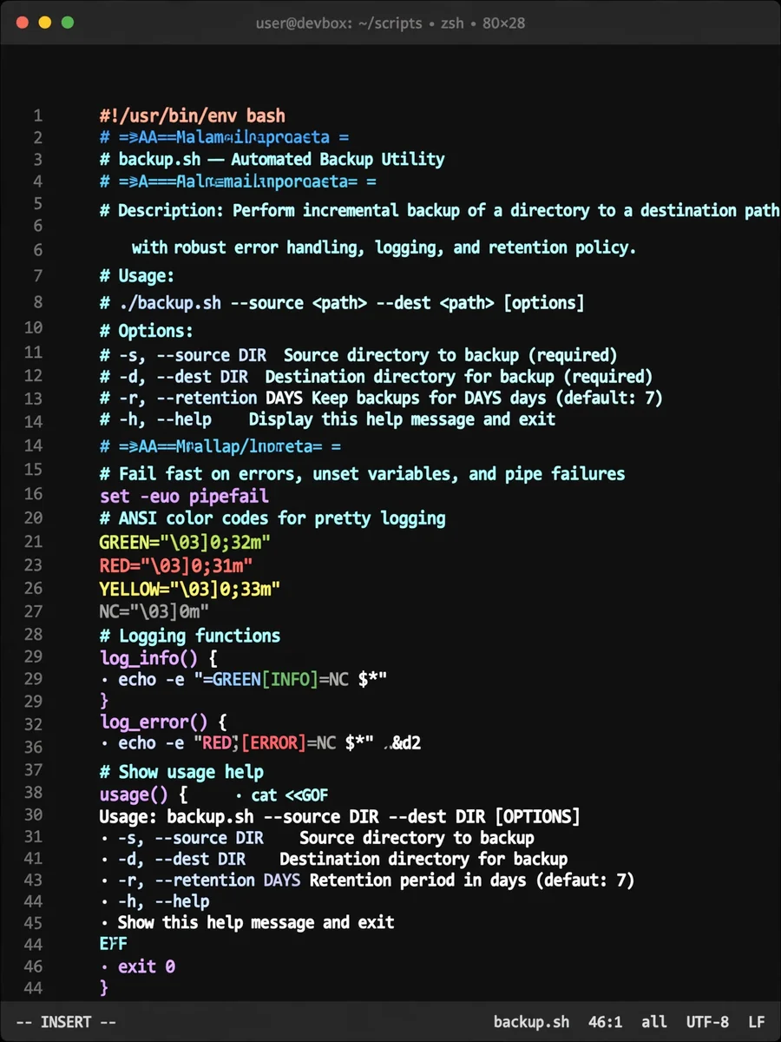Click the 'EFF' heredoc terminator line
The image size is (781, 1042).
pyautogui.click(x=114, y=944)
